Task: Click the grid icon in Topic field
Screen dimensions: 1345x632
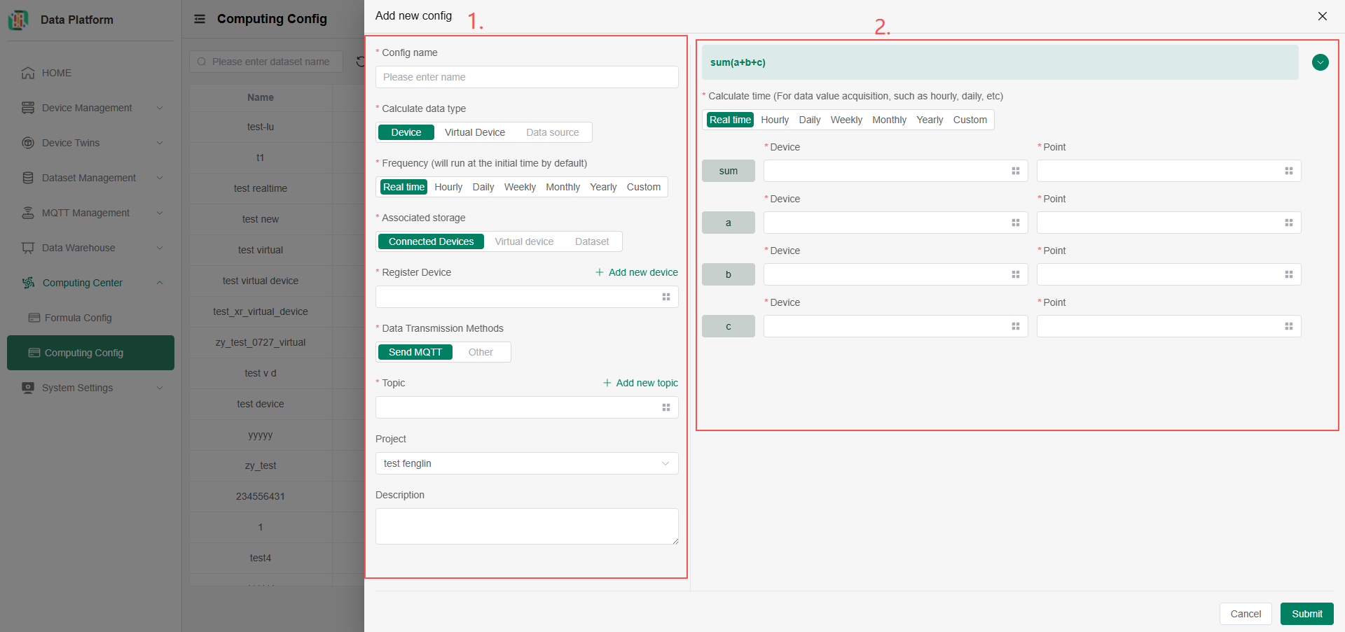Action: pyautogui.click(x=665, y=407)
